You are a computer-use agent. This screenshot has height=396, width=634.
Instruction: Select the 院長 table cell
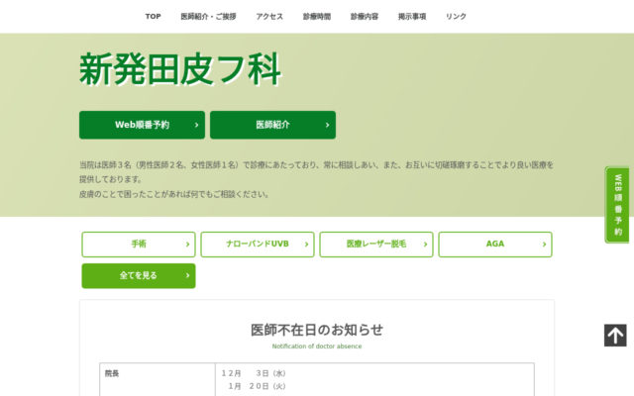(112, 373)
